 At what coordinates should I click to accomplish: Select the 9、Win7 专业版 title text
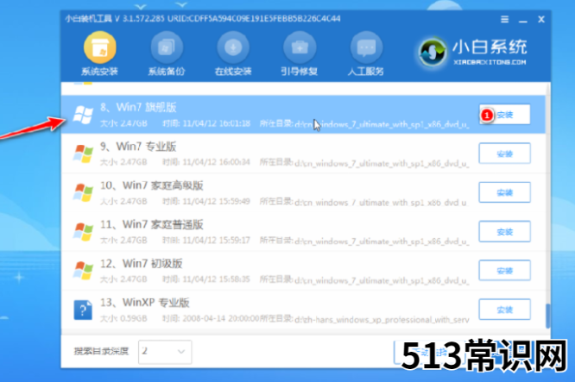pos(138,147)
